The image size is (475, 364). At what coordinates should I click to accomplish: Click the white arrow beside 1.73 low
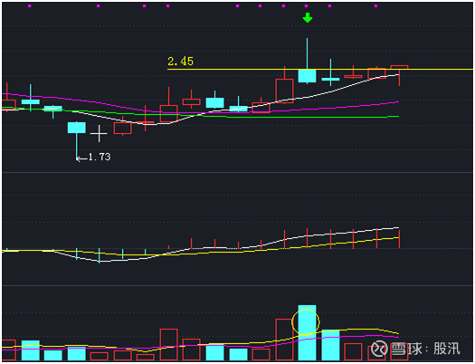click(x=81, y=158)
